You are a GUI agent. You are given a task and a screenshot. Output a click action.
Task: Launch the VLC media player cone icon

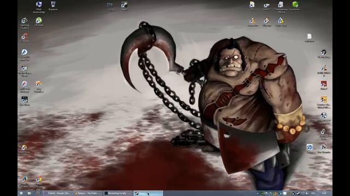[x=253, y=22]
